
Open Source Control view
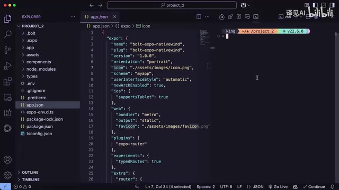7,50
